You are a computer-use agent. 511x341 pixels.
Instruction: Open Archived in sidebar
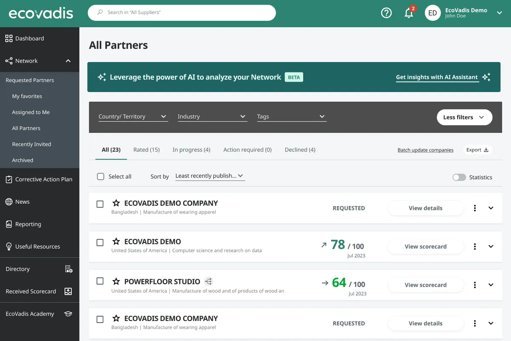coord(23,160)
